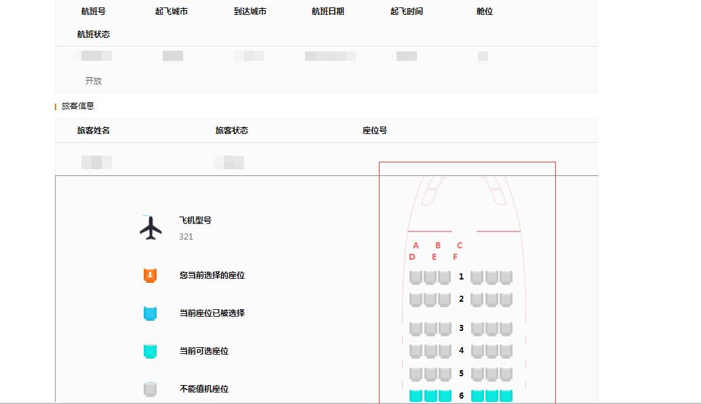
Task: Select available seat 6F on the seat map
Action: (507, 395)
